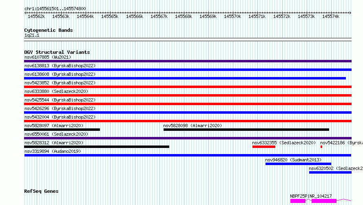Click the 1q21.1 band bar
This screenshot has height=205, width=363.
click(x=188, y=40)
